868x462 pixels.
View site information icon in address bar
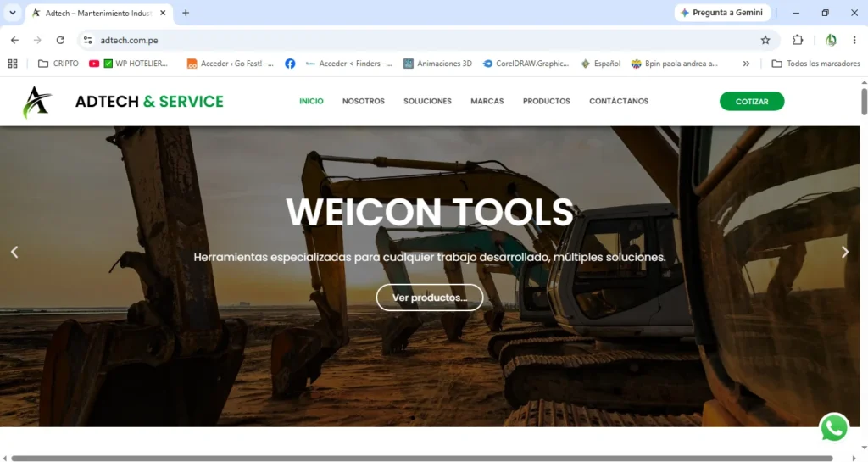pos(87,40)
